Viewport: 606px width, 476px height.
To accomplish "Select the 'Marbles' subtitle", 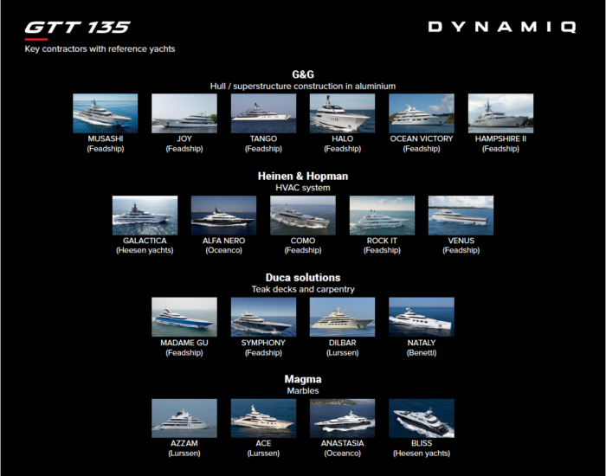I will click(x=303, y=391).
